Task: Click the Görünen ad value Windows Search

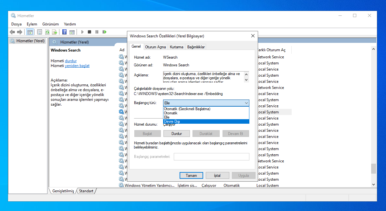Action: tap(176, 65)
